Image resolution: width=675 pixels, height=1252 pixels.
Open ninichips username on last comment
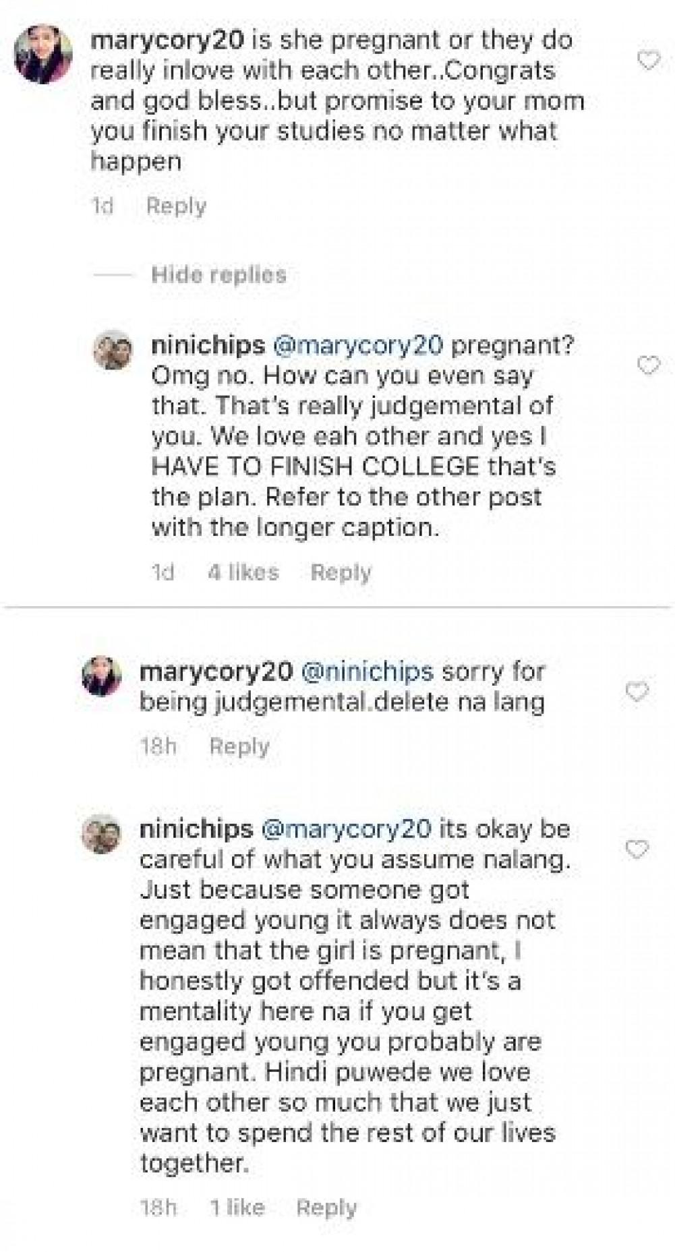[x=196, y=829]
